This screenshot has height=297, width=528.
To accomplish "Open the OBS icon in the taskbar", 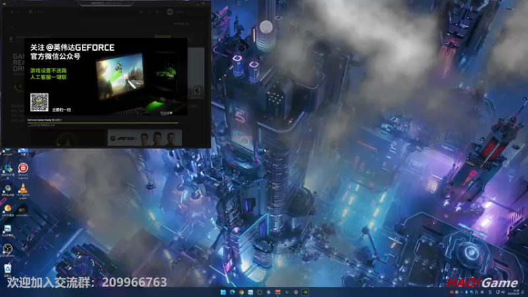I will tap(259, 292).
